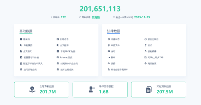Open the 法律状态 text link

click(115, 39)
